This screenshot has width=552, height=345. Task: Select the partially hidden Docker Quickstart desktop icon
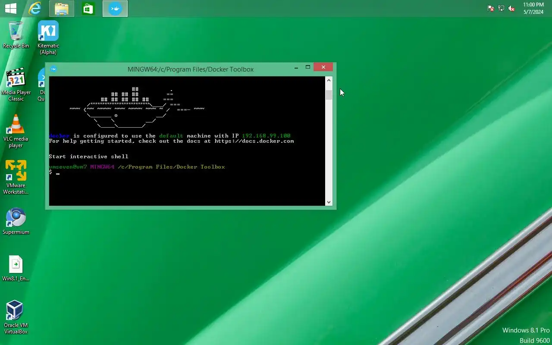click(x=41, y=85)
